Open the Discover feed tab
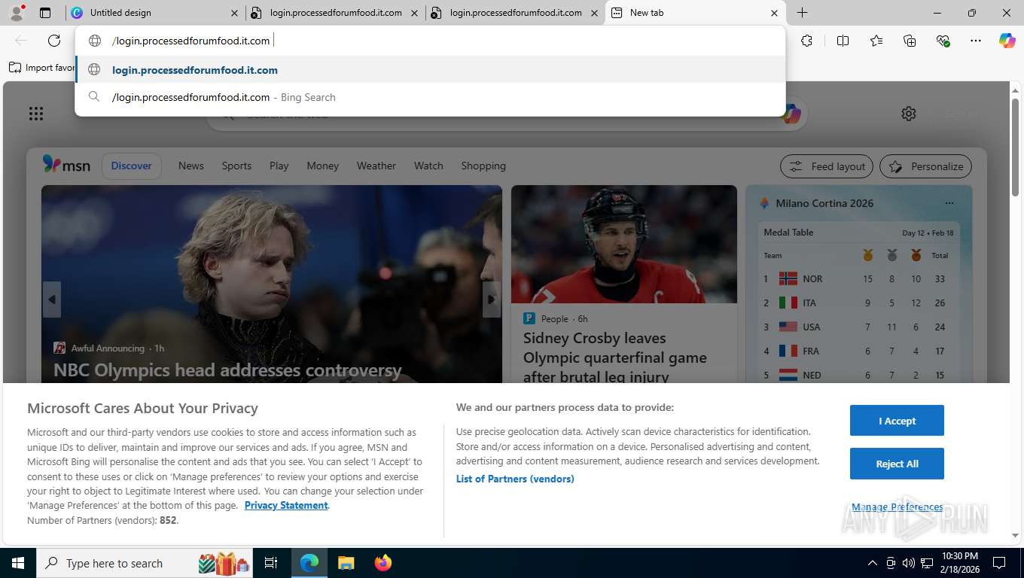 click(x=131, y=166)
